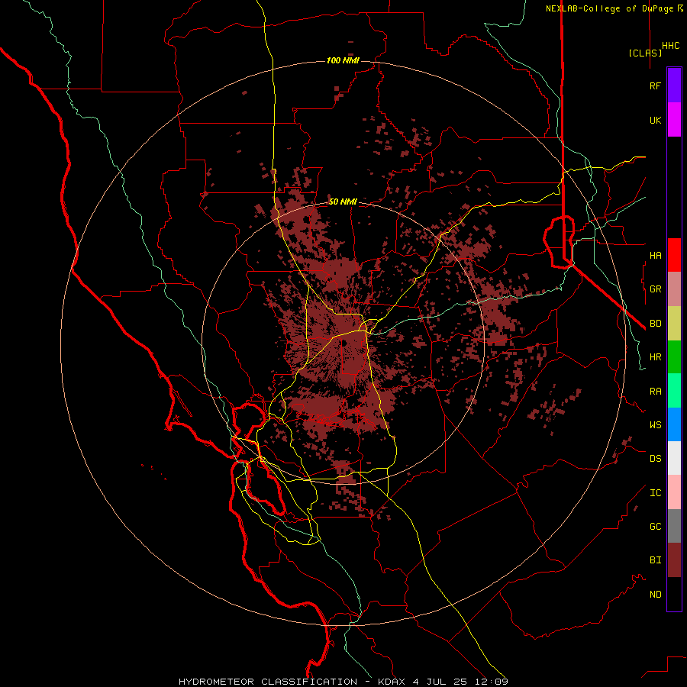
Task: Click the WS legend label
Action: pos(655,424)
